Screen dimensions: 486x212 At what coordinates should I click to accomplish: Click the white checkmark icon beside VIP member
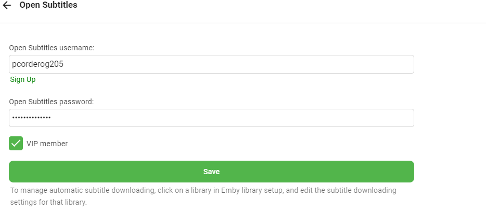coord(16,144)
